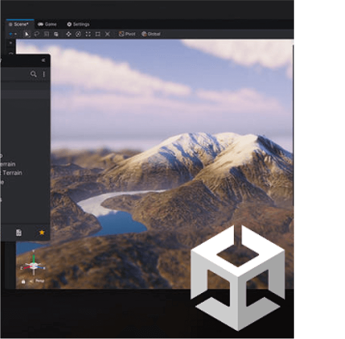345x339 pixels.
Task: Toggle the scene gizmo rotation lock
Action: [23, 281]
